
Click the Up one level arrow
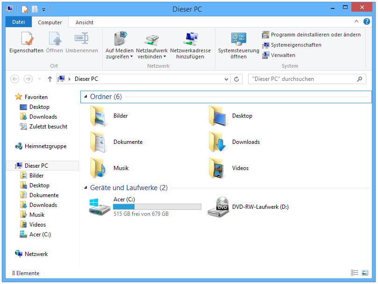pos(50,79)
